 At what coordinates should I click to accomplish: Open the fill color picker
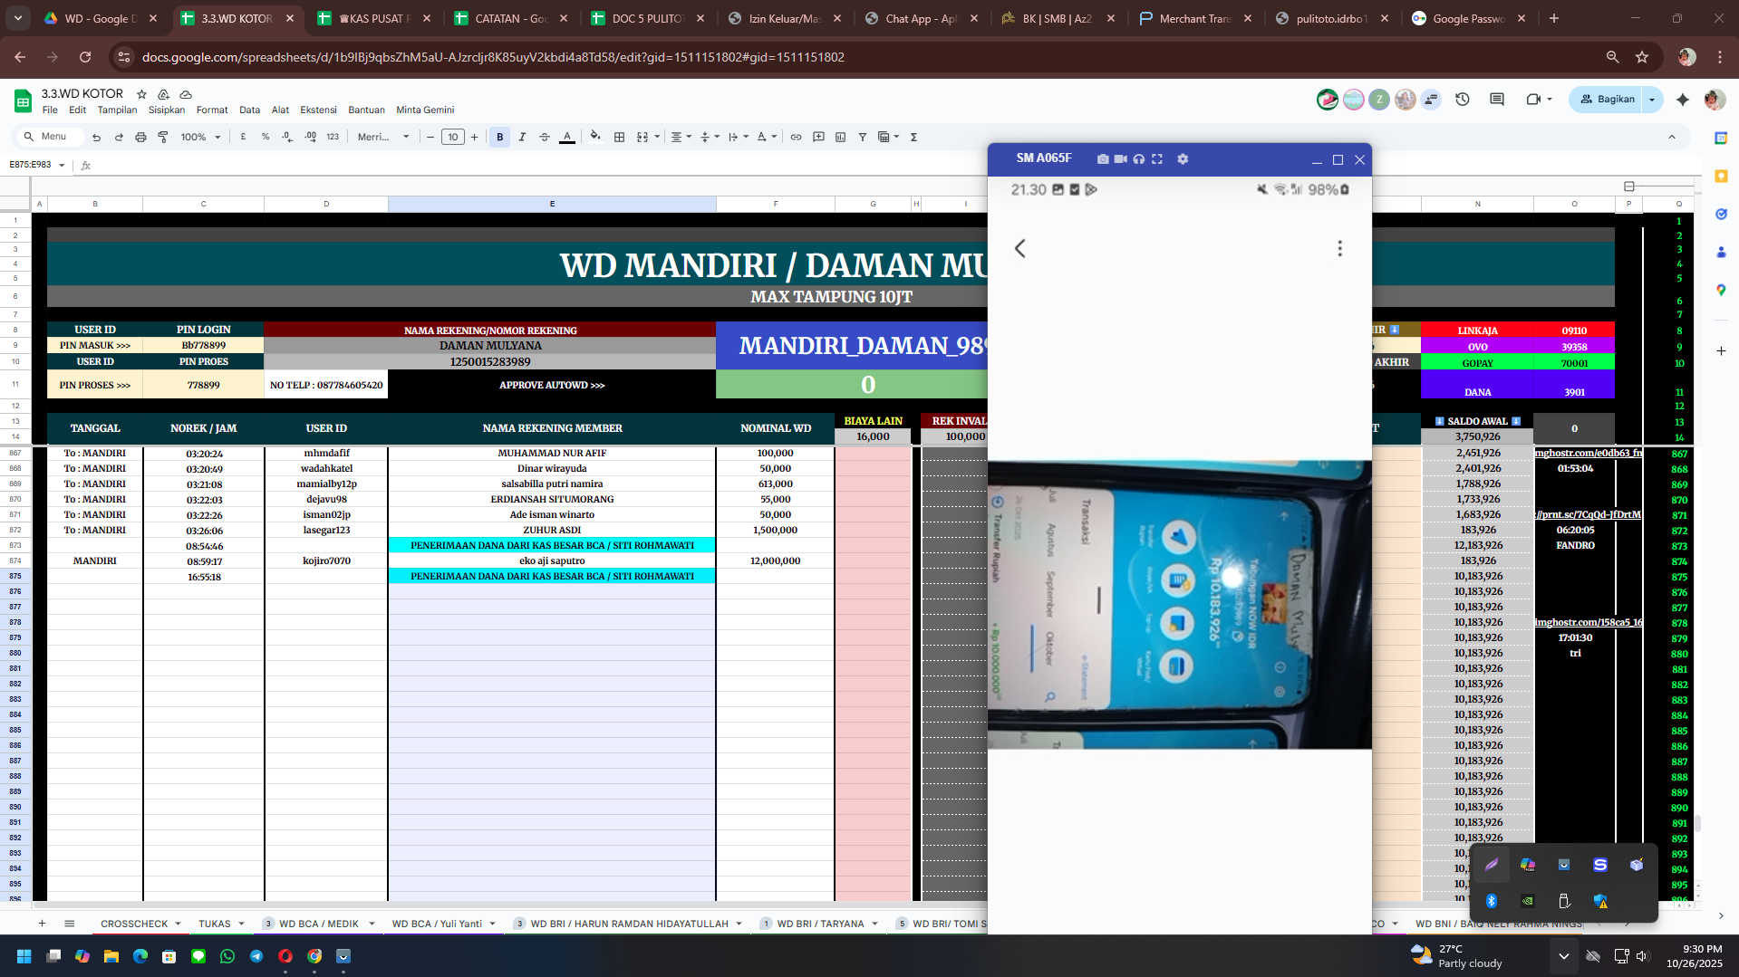[x=595, y=137]
